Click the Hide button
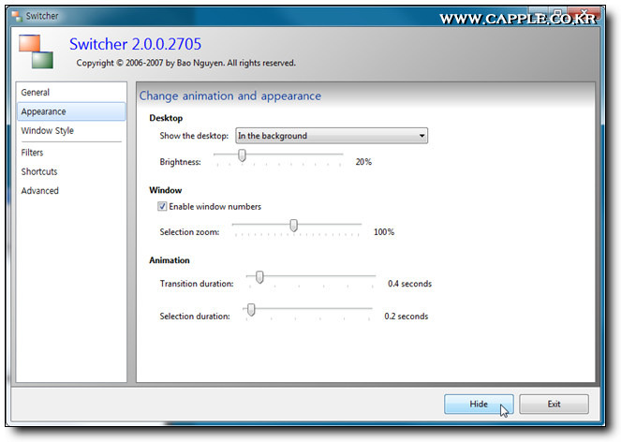 coord(479,404)
